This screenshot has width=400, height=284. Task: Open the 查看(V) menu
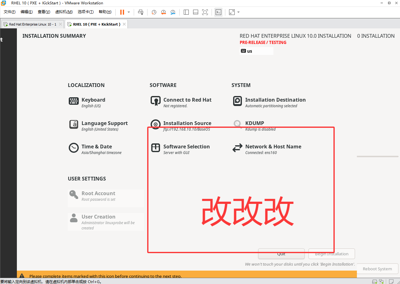[44, 12]
